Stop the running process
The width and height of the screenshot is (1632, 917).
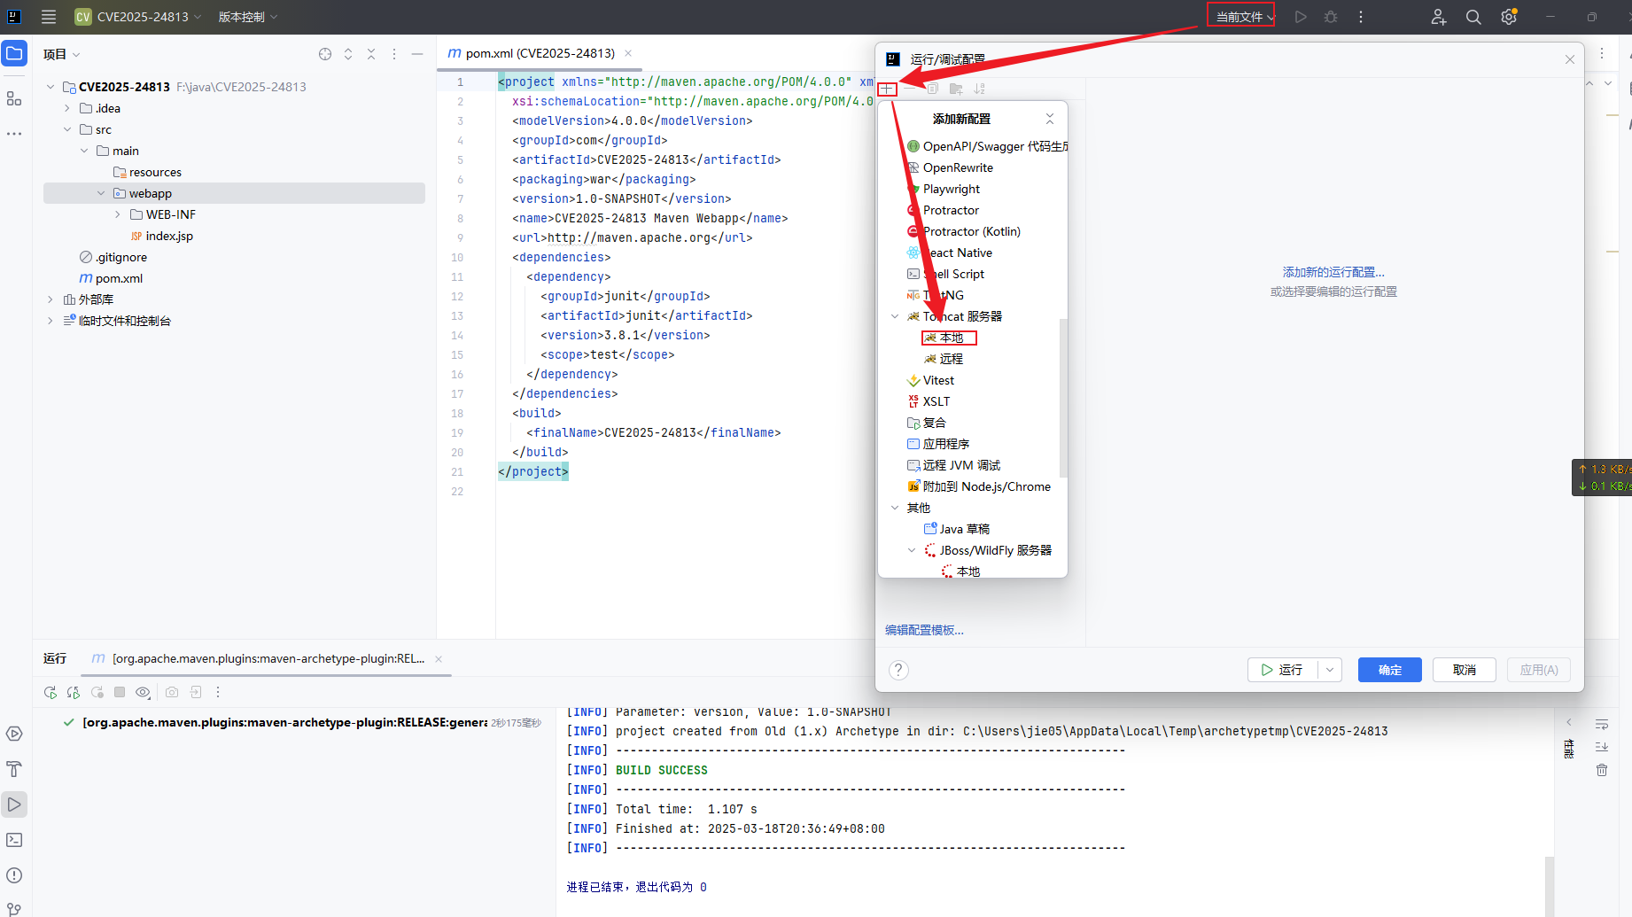coord(120,692)
